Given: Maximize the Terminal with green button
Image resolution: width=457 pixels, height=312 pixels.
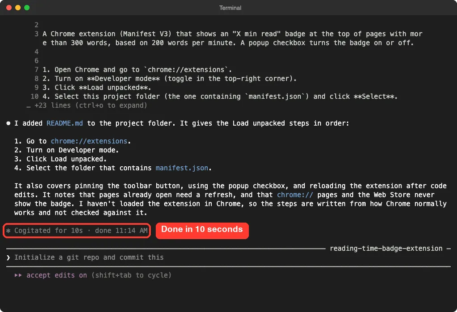Looking at the screenshot, I should coord(27,8).
